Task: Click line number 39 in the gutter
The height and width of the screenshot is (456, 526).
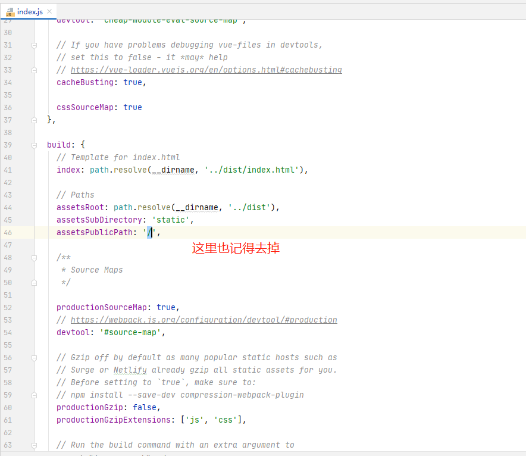Action: [8, 145]
